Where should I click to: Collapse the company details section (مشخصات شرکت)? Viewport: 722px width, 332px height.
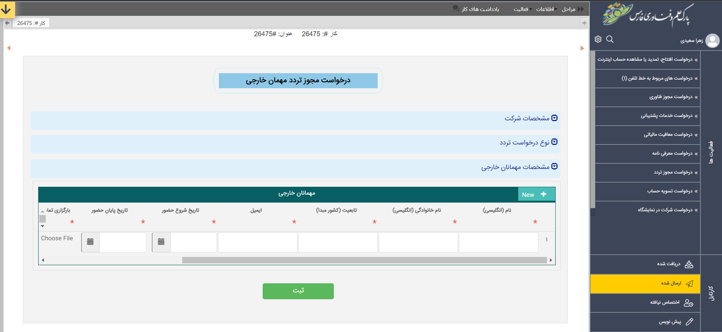(x=554, y=118)
